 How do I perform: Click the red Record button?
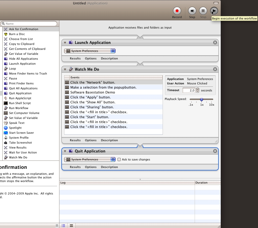coord(177,11)
